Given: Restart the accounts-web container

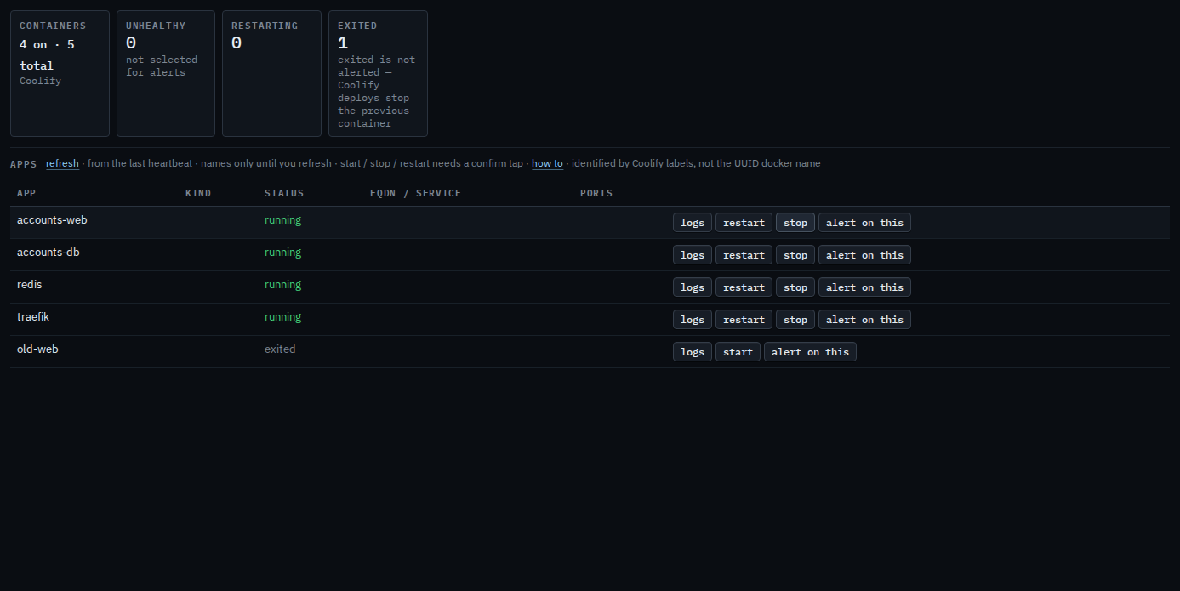Looking at the screenshot, I should 744,223.
